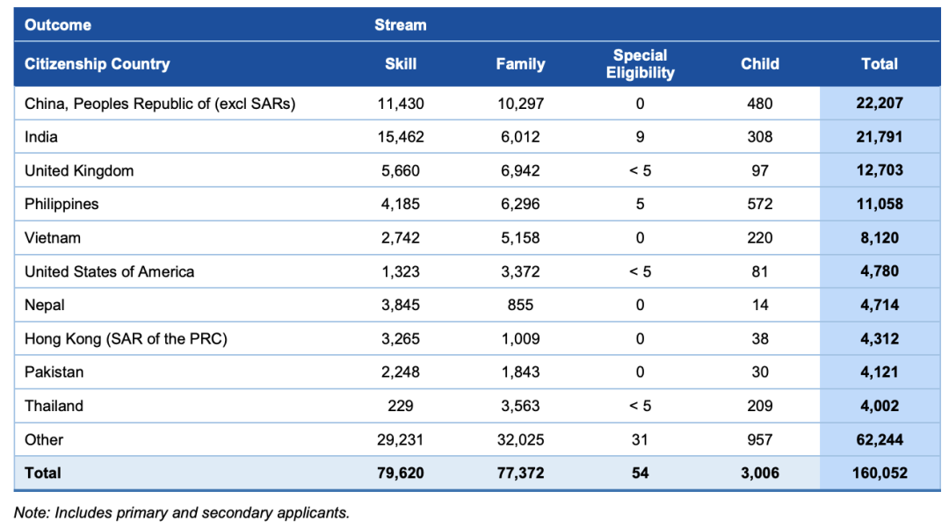The height and width of the screenshot is (528, 949).
Task: Click Nepal's Skill value 3,845
Action: 400,305
